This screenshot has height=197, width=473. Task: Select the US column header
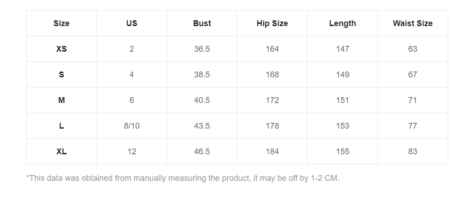point(132,23)
